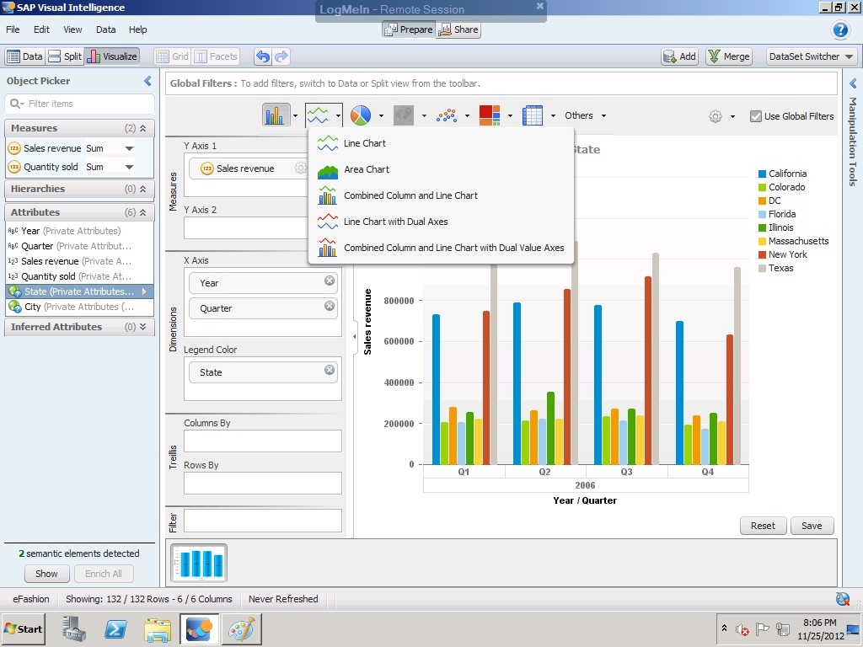This screenshot has width=863, height=647.
Task: Open the Windows Start menu
Action: pyautogui.click(x=23, y=628)
